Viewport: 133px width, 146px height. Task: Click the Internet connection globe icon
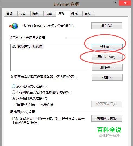click(14, 26)
